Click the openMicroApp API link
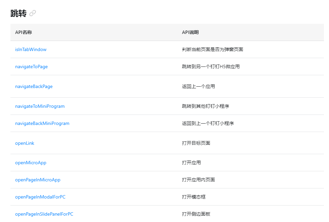 (31, 163)
